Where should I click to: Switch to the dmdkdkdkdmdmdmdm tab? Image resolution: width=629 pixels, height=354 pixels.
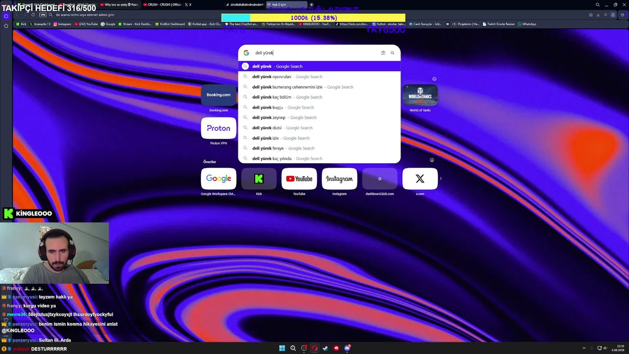click(x=245, y=4)
